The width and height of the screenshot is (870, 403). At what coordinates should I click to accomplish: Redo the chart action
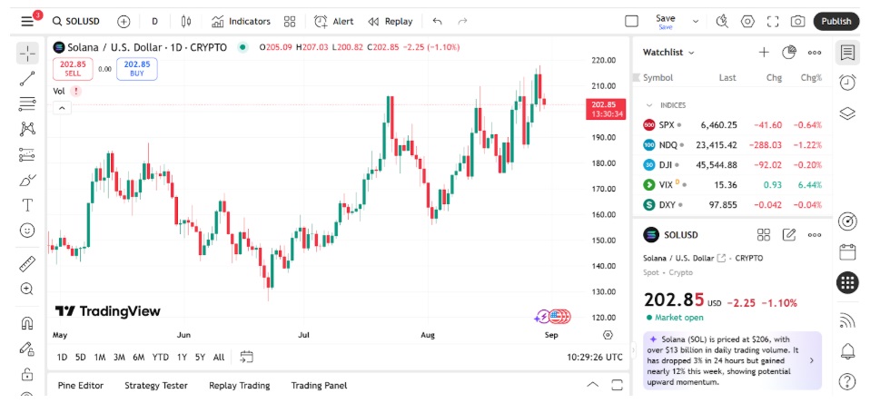(x=462, y=22)
